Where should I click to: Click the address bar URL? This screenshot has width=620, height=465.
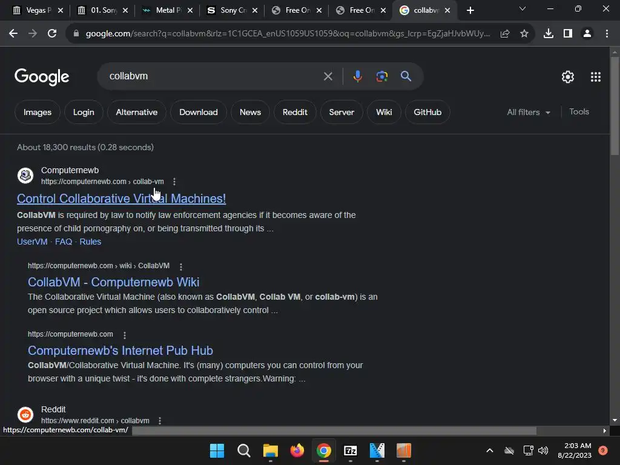[x=288, y=34]
